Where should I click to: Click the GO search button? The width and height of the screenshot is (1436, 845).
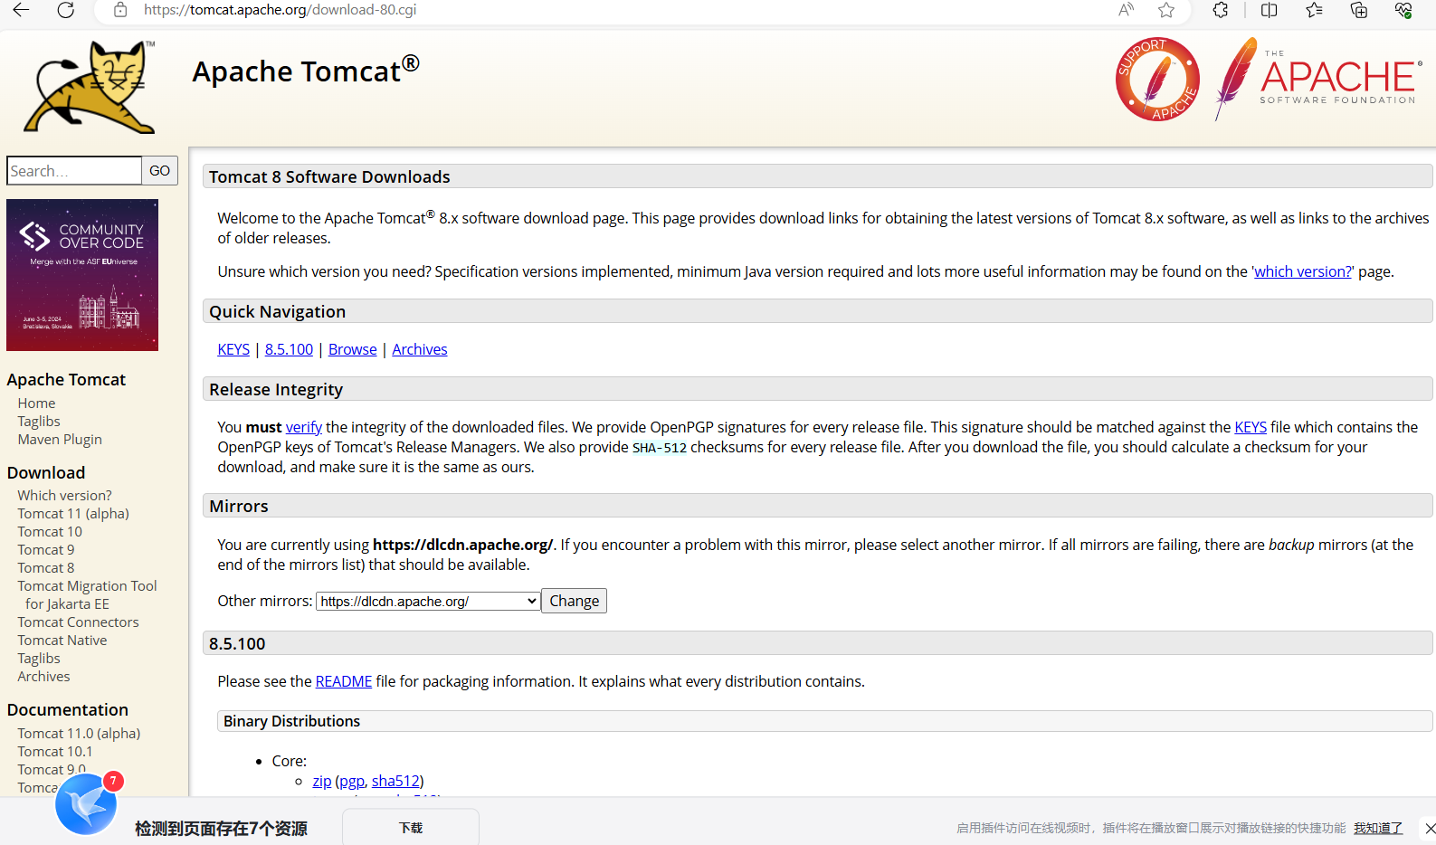(160, 171)
